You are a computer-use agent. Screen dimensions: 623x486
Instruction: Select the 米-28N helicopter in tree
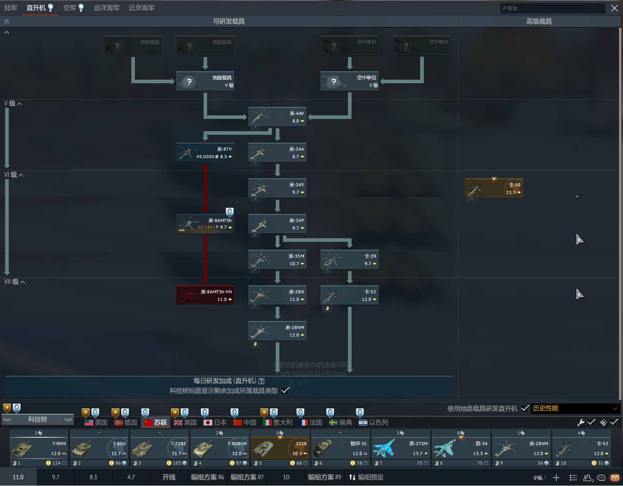coord(277,295)
